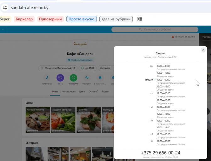211x161 pixels.
Task: Click the Цены section heading
Action: click(x=29, y=103)
